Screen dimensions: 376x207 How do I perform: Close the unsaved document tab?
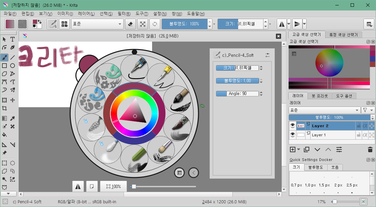pos(278,36)
